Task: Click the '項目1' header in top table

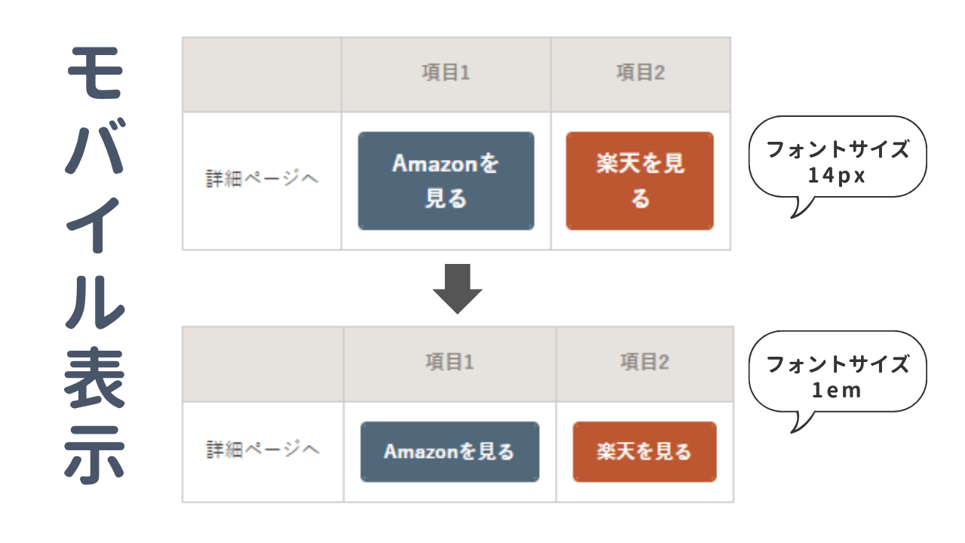Action: (446, 73)
